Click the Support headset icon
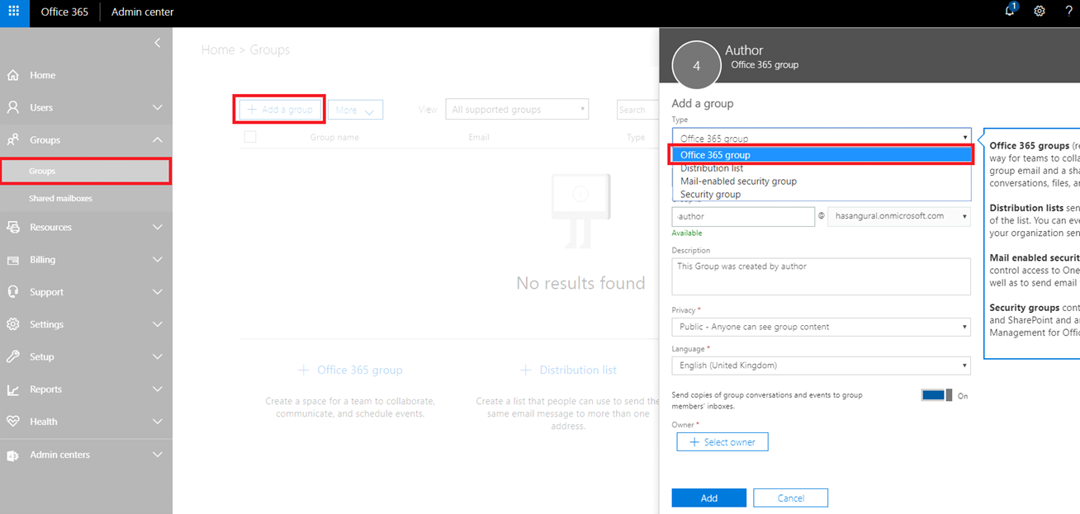 tap(13, 292)
